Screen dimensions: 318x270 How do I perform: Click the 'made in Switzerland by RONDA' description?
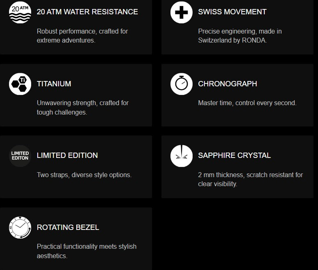click(240, 36)
